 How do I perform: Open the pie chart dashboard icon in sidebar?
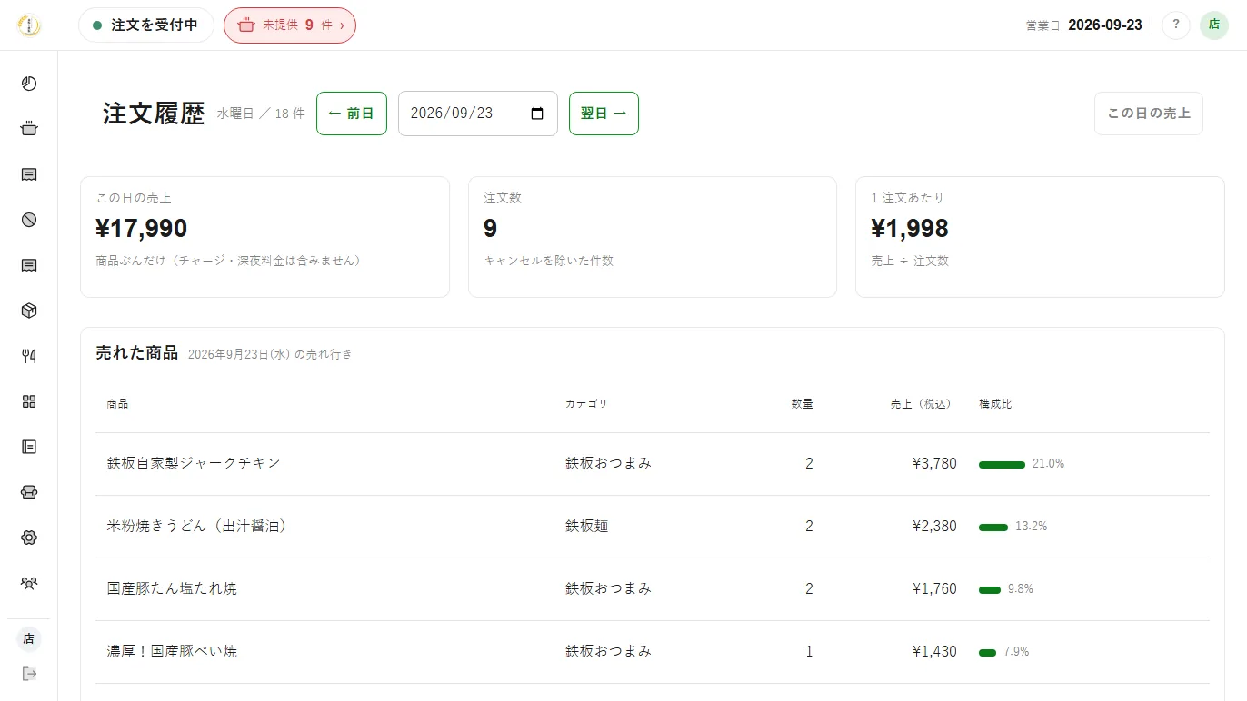29,84
